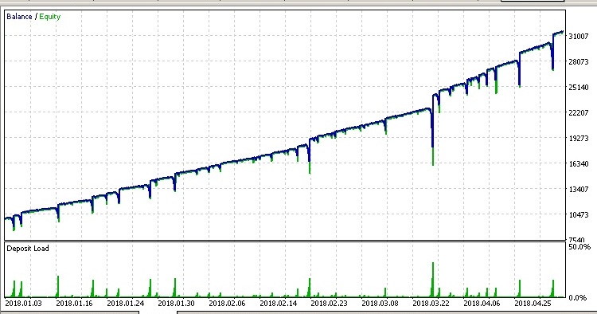Select the 2018.02.23 date label
The width and height of the screenshot is (597, 314).
[x=329, y=304]
